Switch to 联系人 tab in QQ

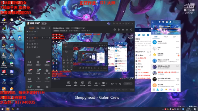coord(166,37)
